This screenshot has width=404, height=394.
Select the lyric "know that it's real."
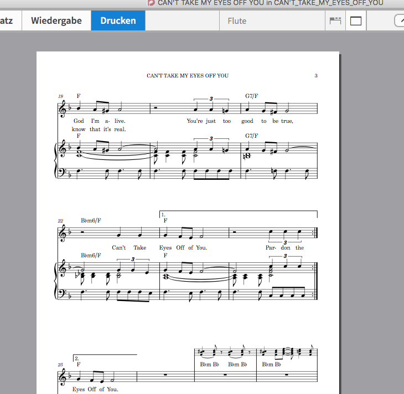(99, 129)
